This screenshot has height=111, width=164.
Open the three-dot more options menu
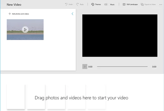(x=160, y=5)
